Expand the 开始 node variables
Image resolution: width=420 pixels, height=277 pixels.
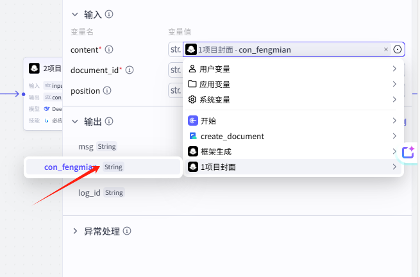coord(292,121)
